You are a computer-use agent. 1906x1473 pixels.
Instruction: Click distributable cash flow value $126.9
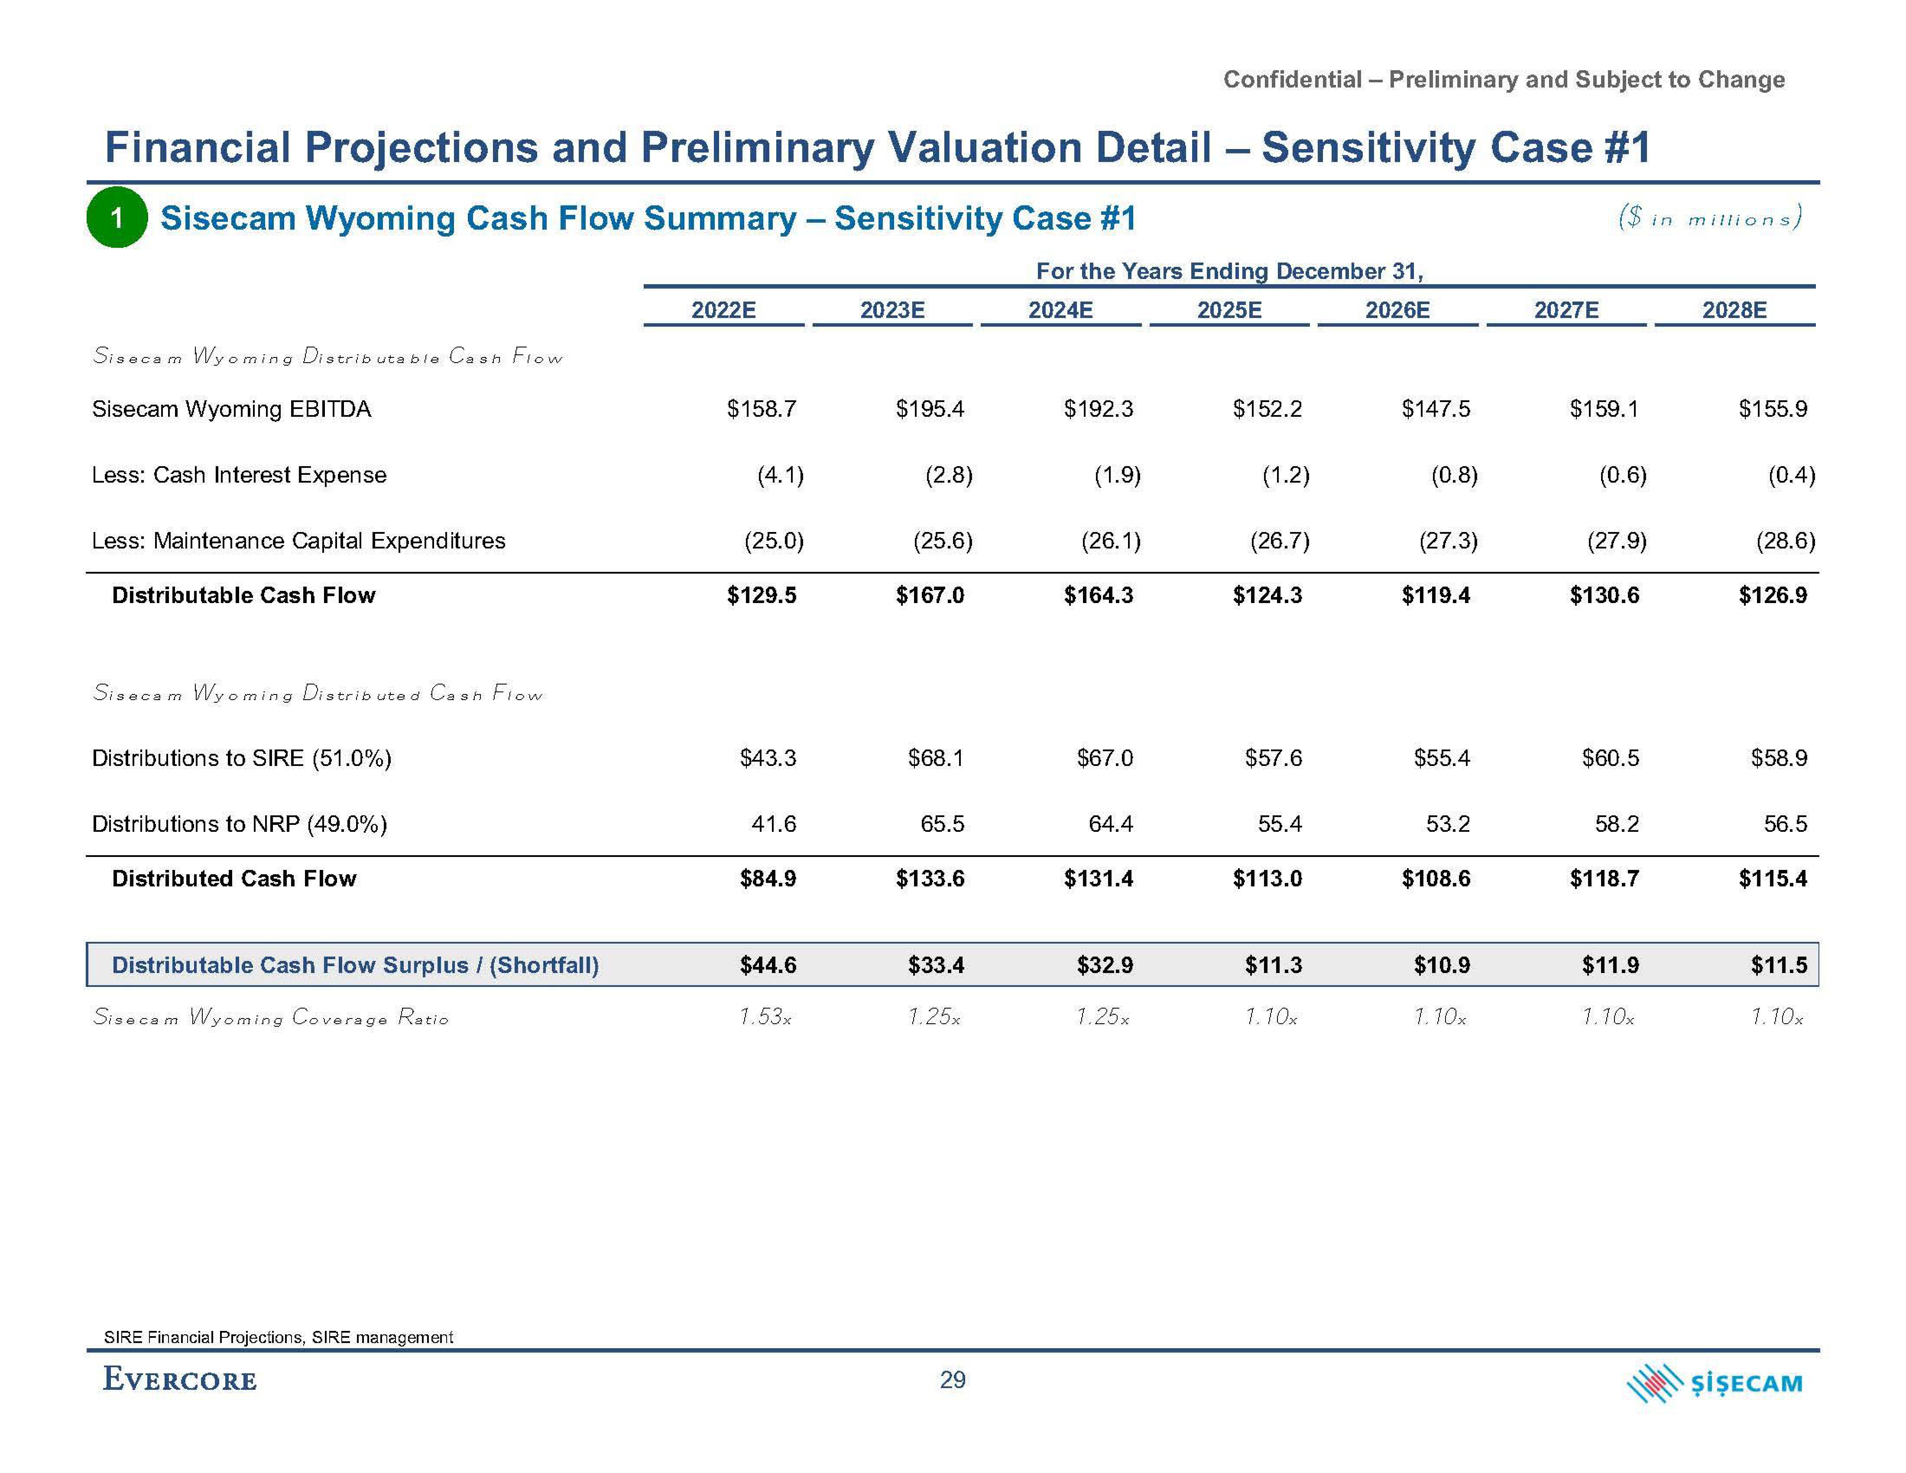point(1773,595)
